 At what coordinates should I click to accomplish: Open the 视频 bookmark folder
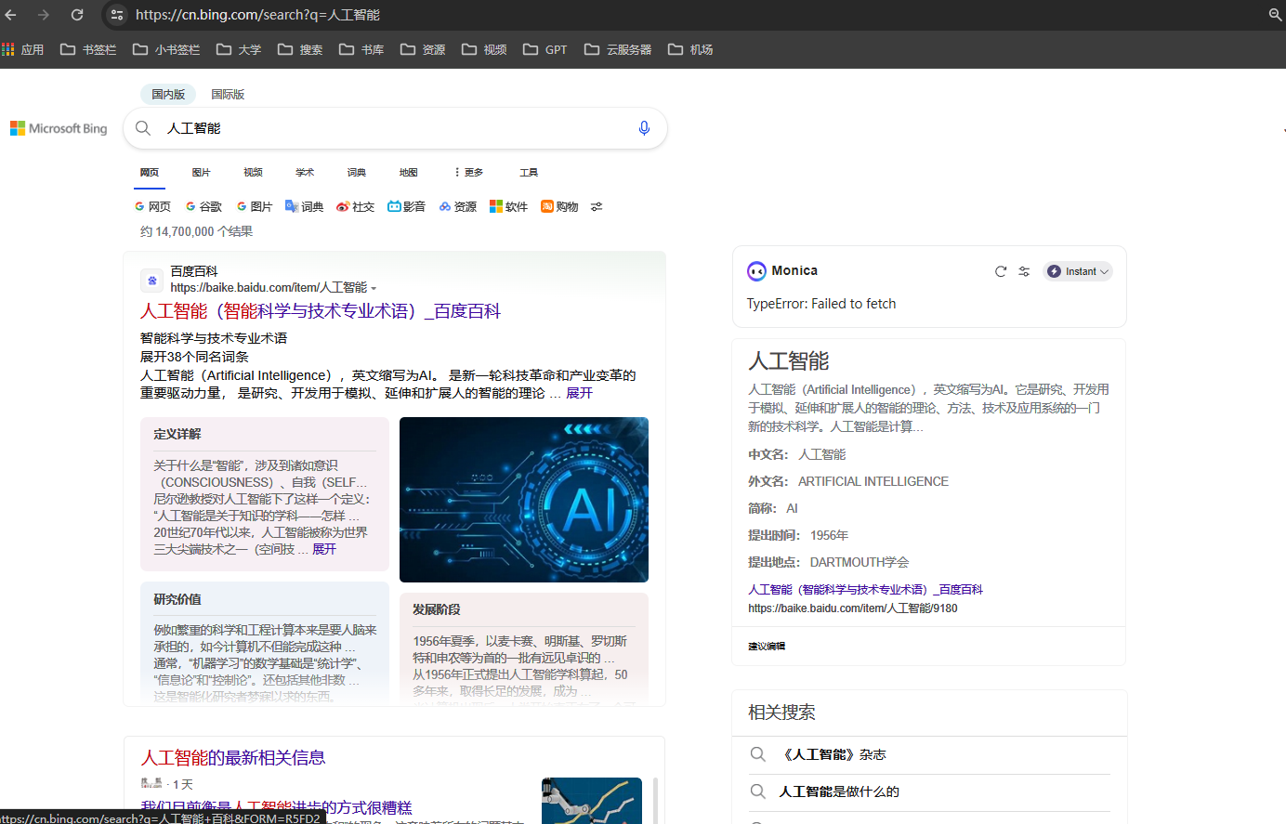(x=484, y=49)
